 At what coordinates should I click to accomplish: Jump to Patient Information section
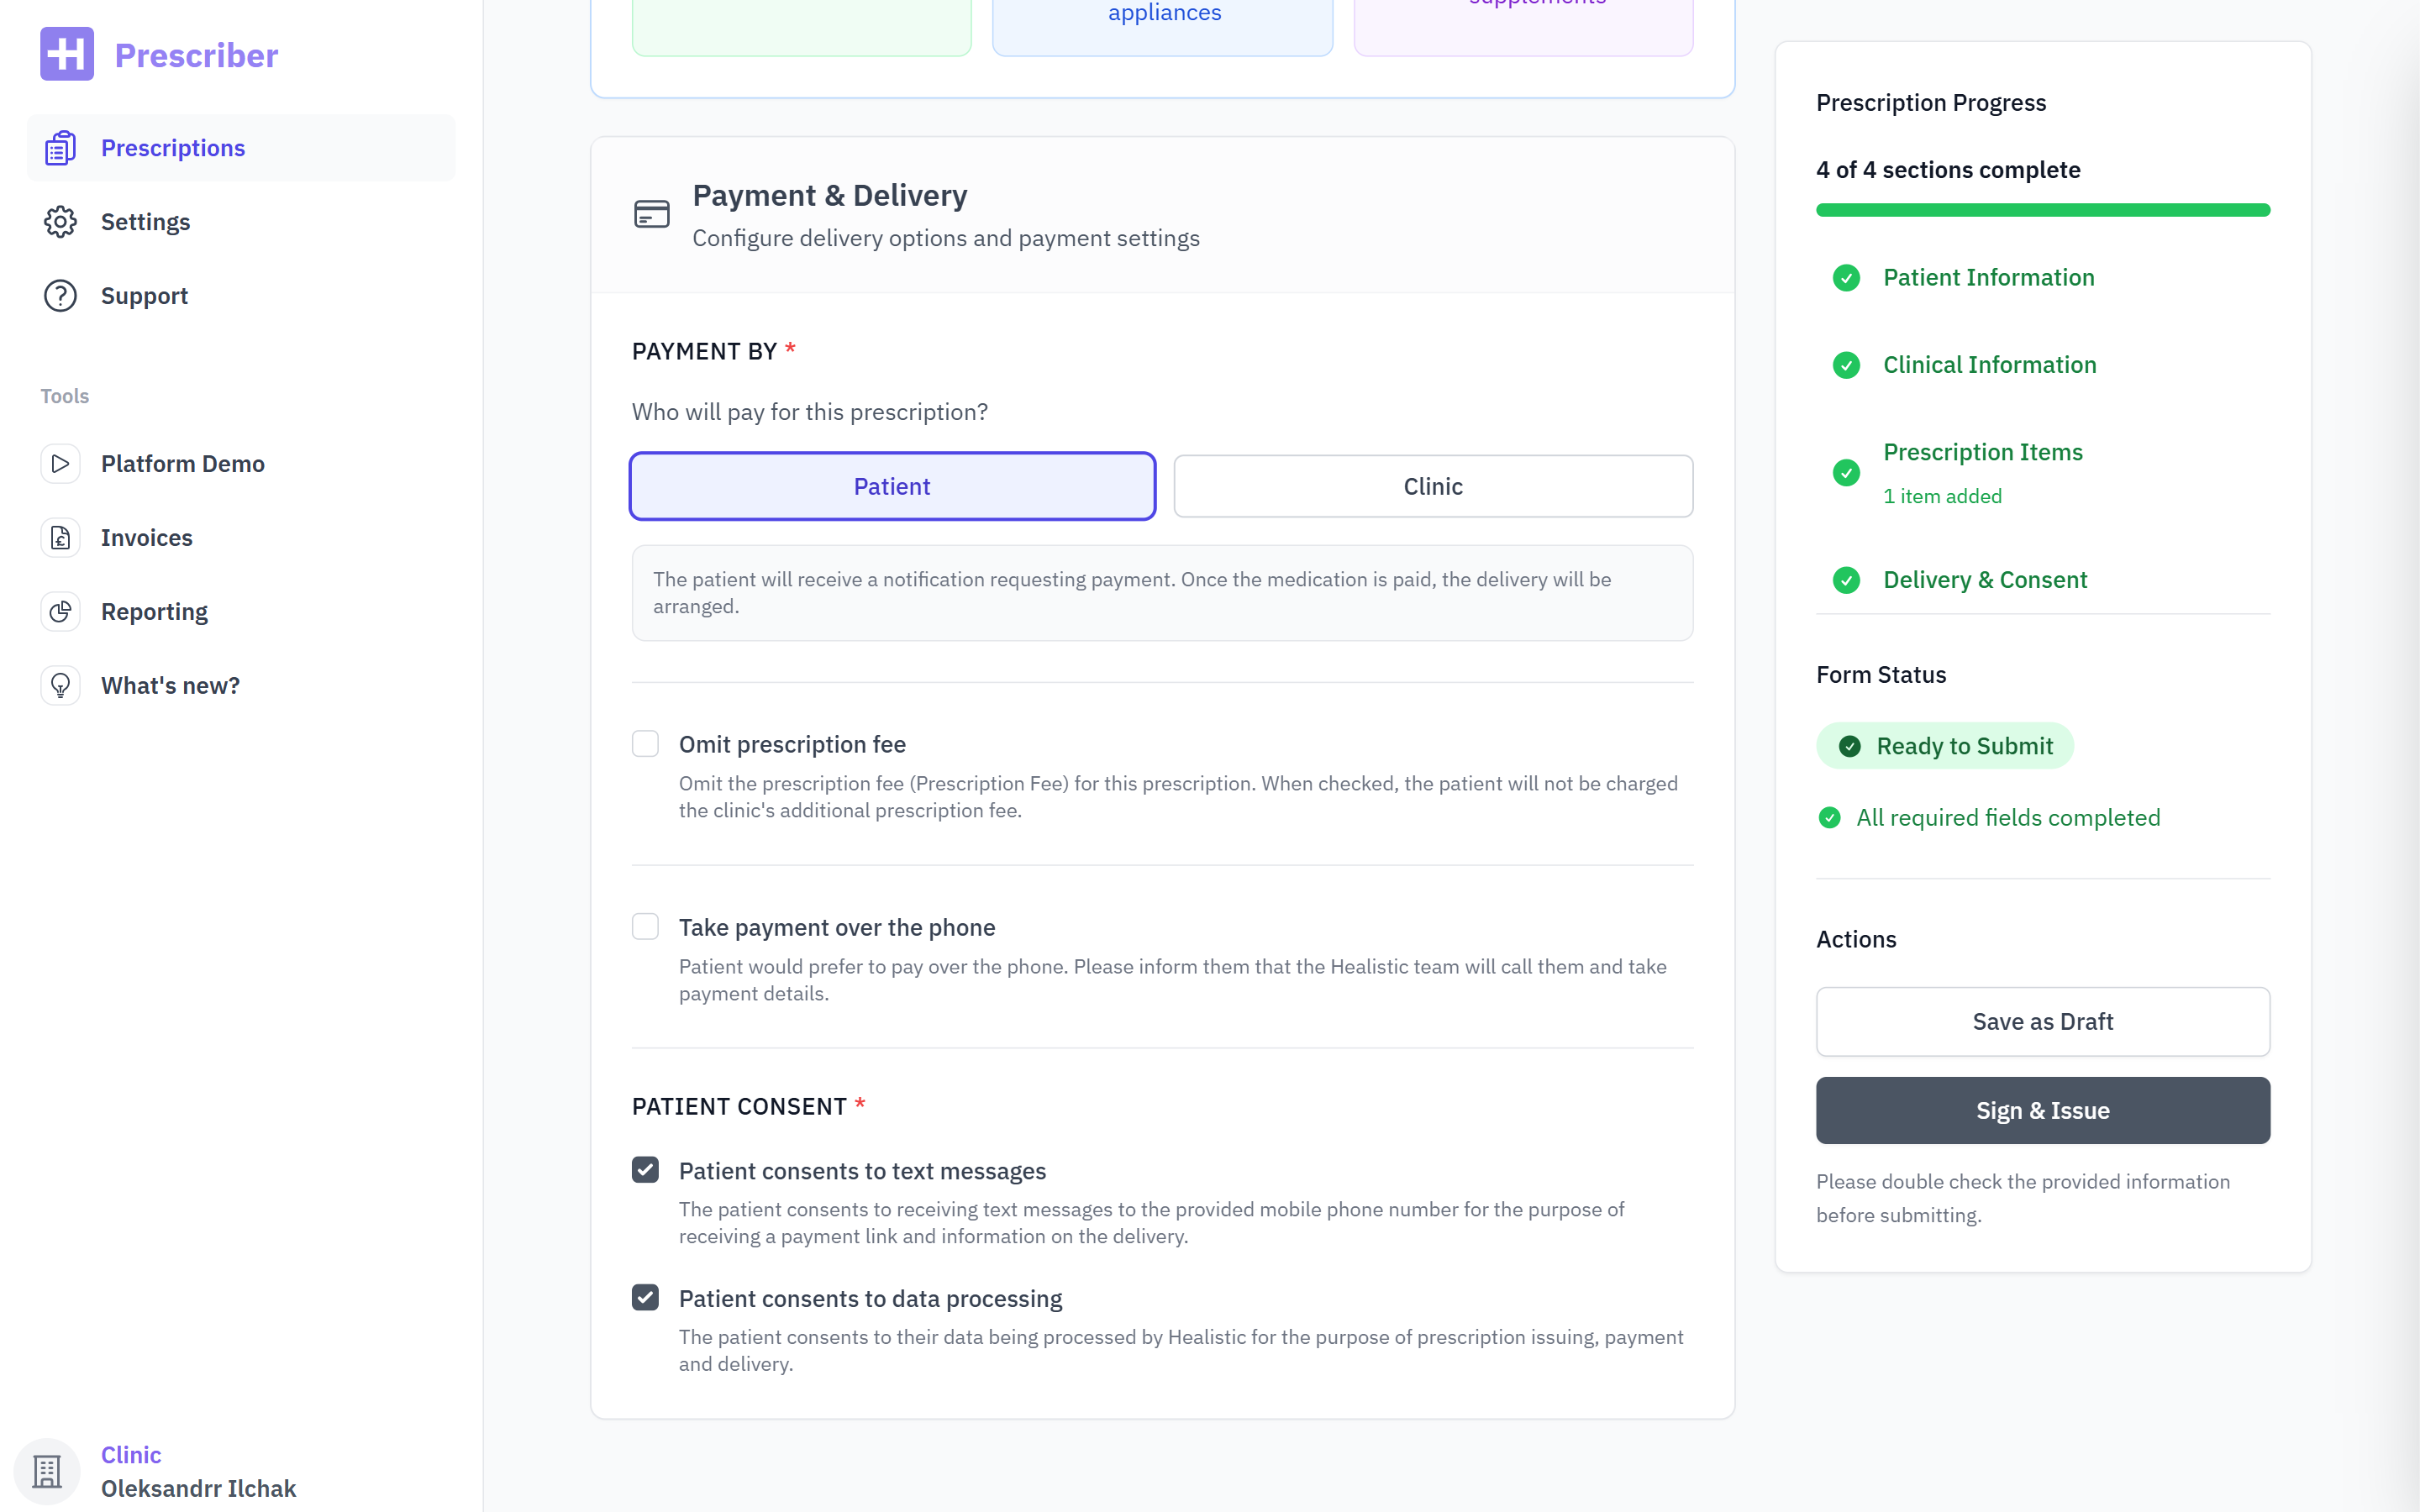[x=1988, y=278]
